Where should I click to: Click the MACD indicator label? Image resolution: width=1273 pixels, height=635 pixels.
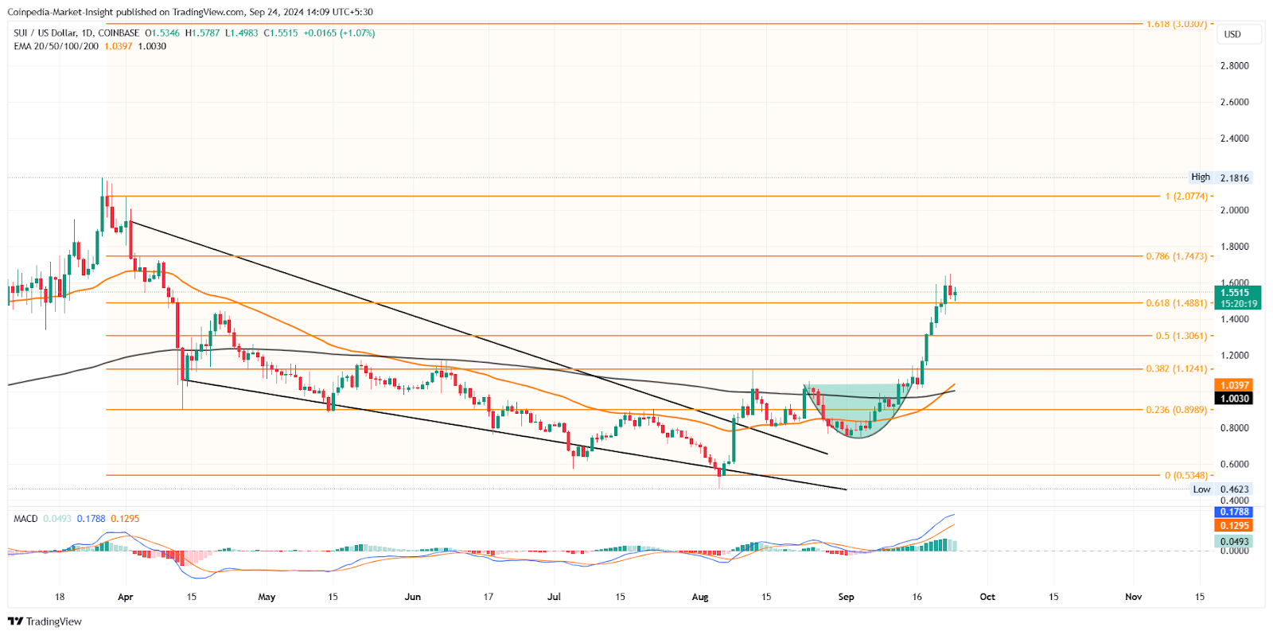25,519
